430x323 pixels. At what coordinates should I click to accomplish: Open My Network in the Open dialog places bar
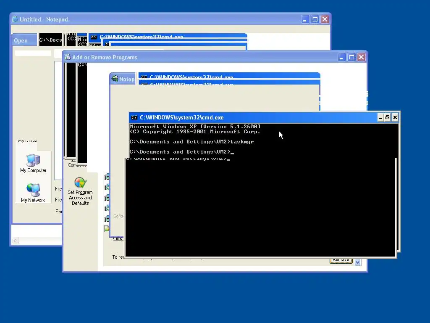pos(33,193)
